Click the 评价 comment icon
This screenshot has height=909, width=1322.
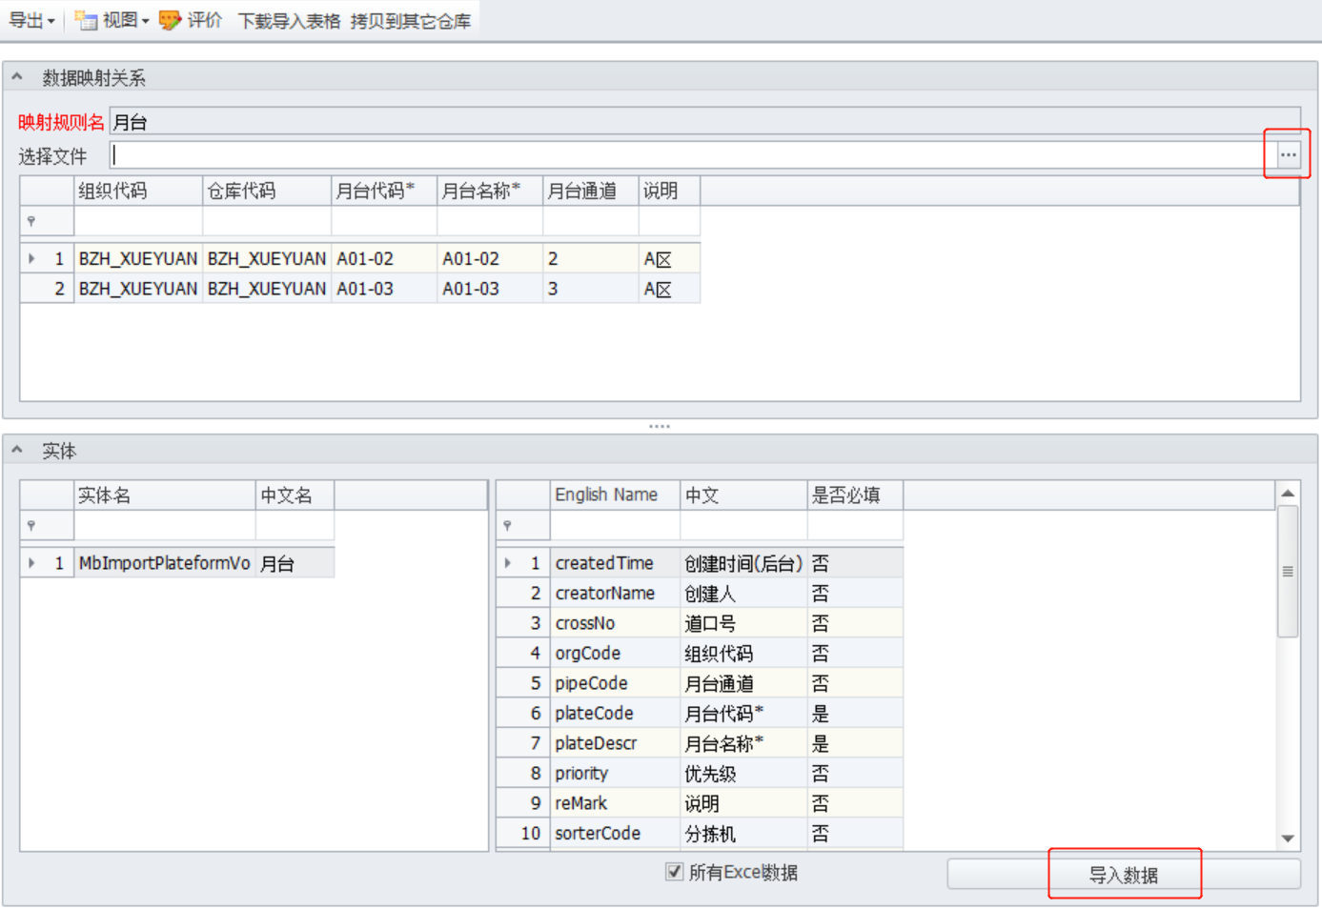tap(170, 20)
